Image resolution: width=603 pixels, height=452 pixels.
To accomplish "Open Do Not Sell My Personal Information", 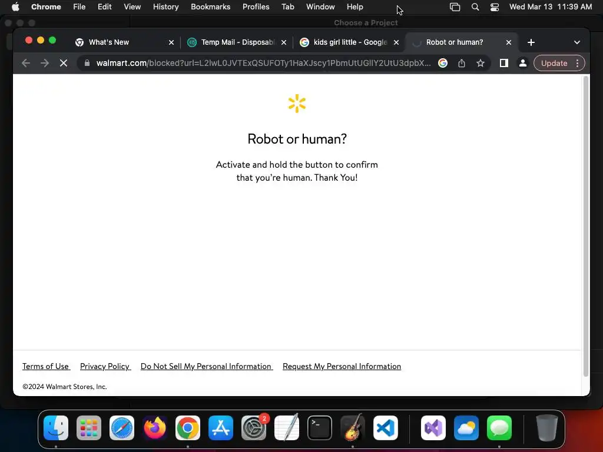I will (x=206, y=366).
